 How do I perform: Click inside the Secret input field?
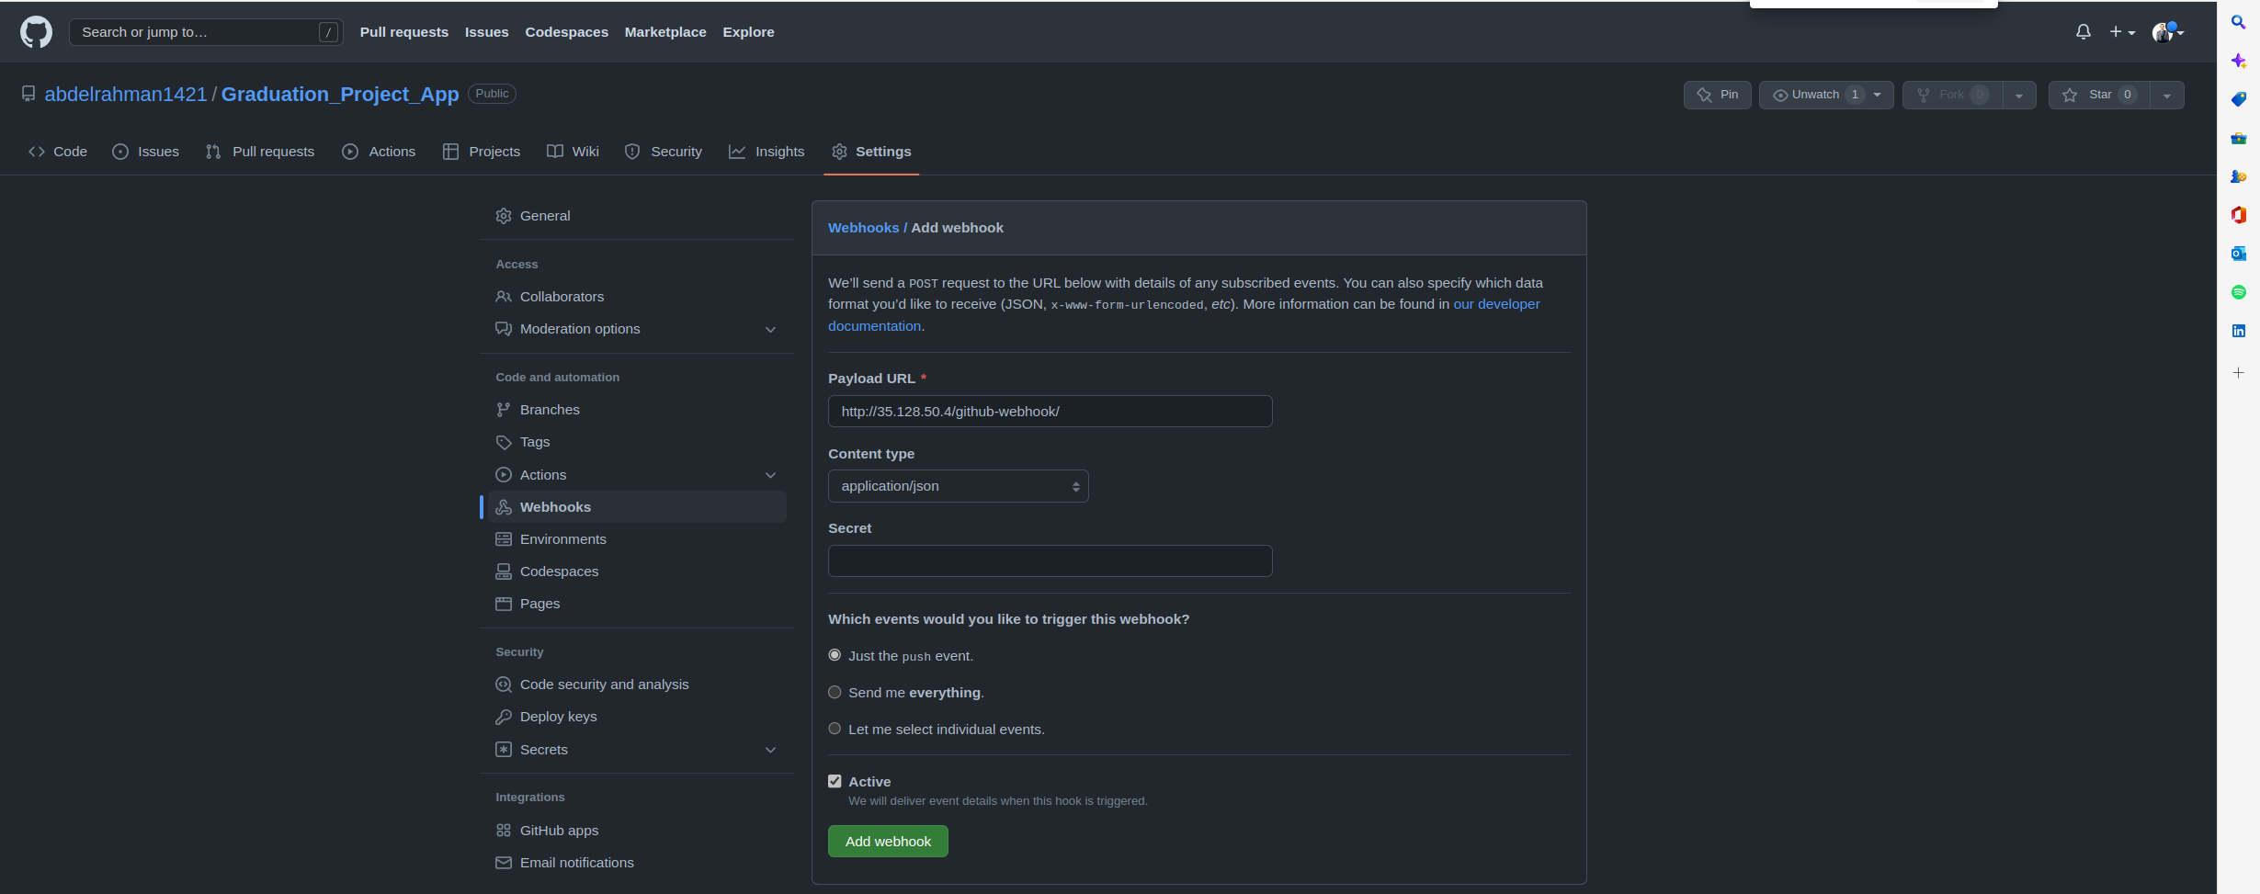click(1050, 560)
